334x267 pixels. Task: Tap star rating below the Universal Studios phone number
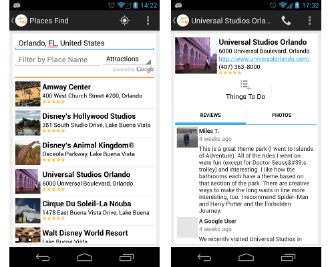tap(230, 73)
